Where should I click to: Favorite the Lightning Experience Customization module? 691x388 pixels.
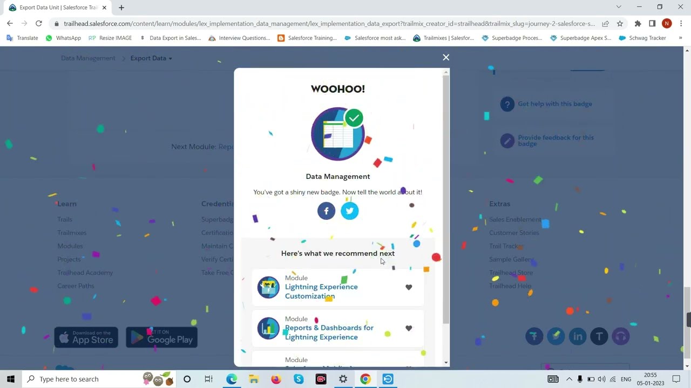click(x=409, y=287)
